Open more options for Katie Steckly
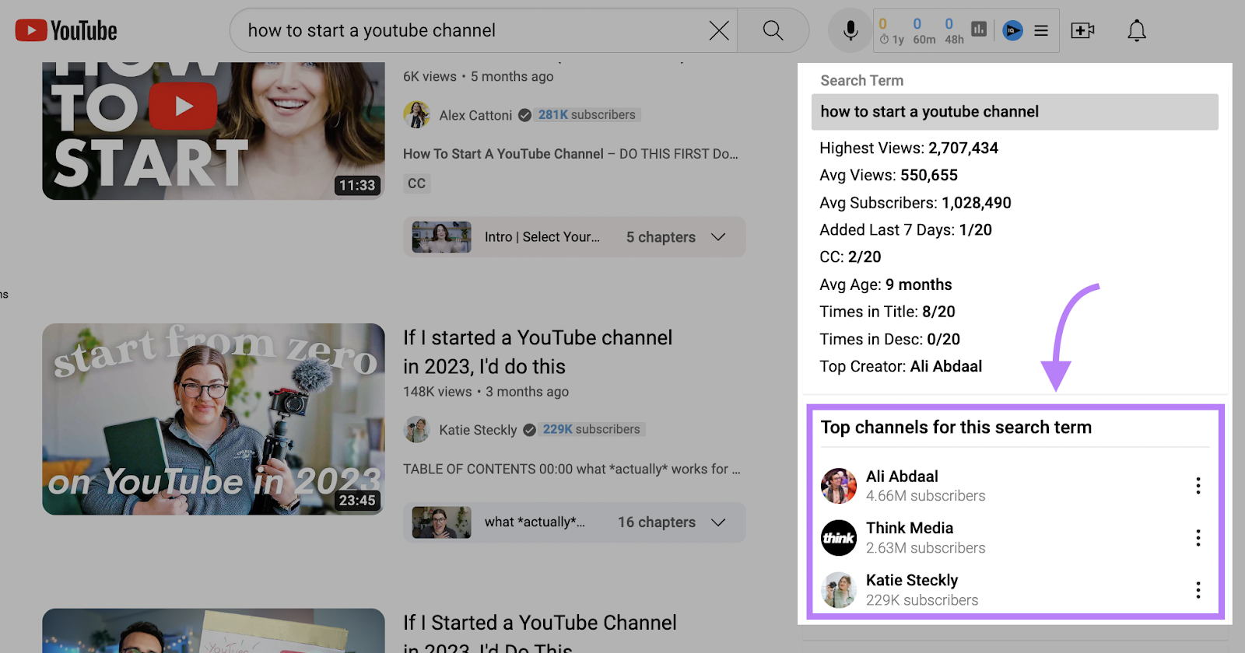Image resolution: width=1245 pixels, height=653 pixels. pyautogui.click(x=1198, y=590)
